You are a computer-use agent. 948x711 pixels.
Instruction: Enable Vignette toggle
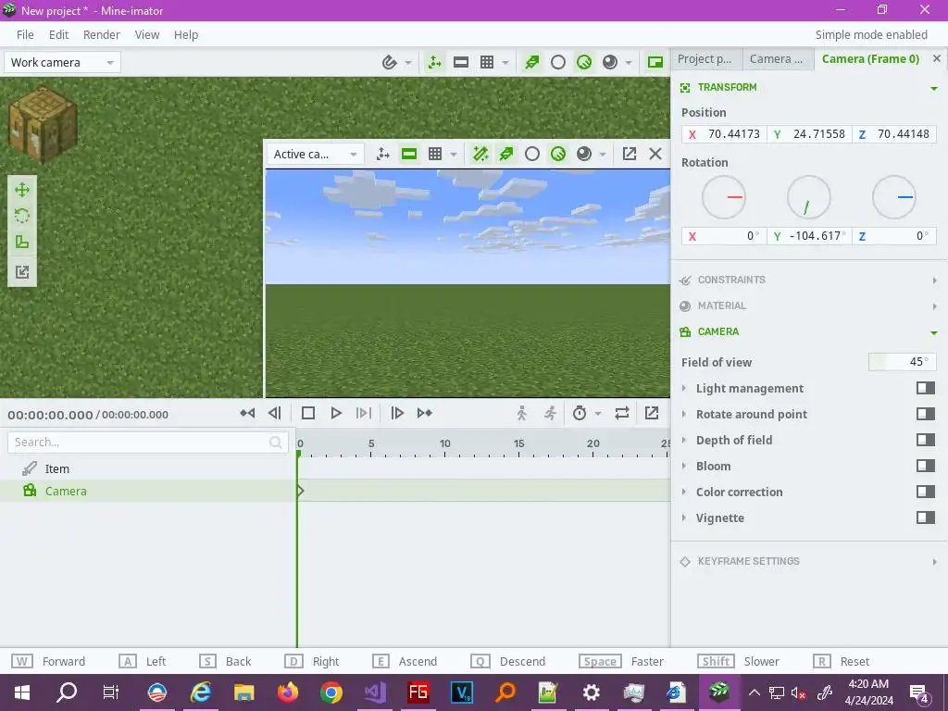[925, 518]
